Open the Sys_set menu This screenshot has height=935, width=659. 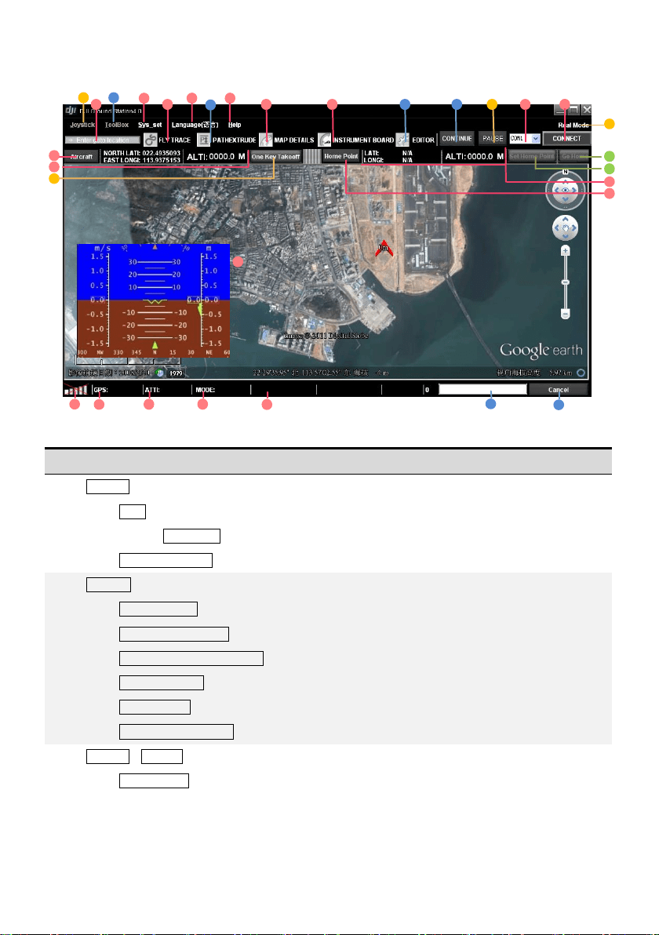coord(150,125)
